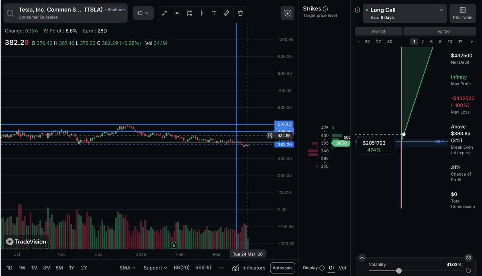Click the Mar'26 month header

point(378,31)
